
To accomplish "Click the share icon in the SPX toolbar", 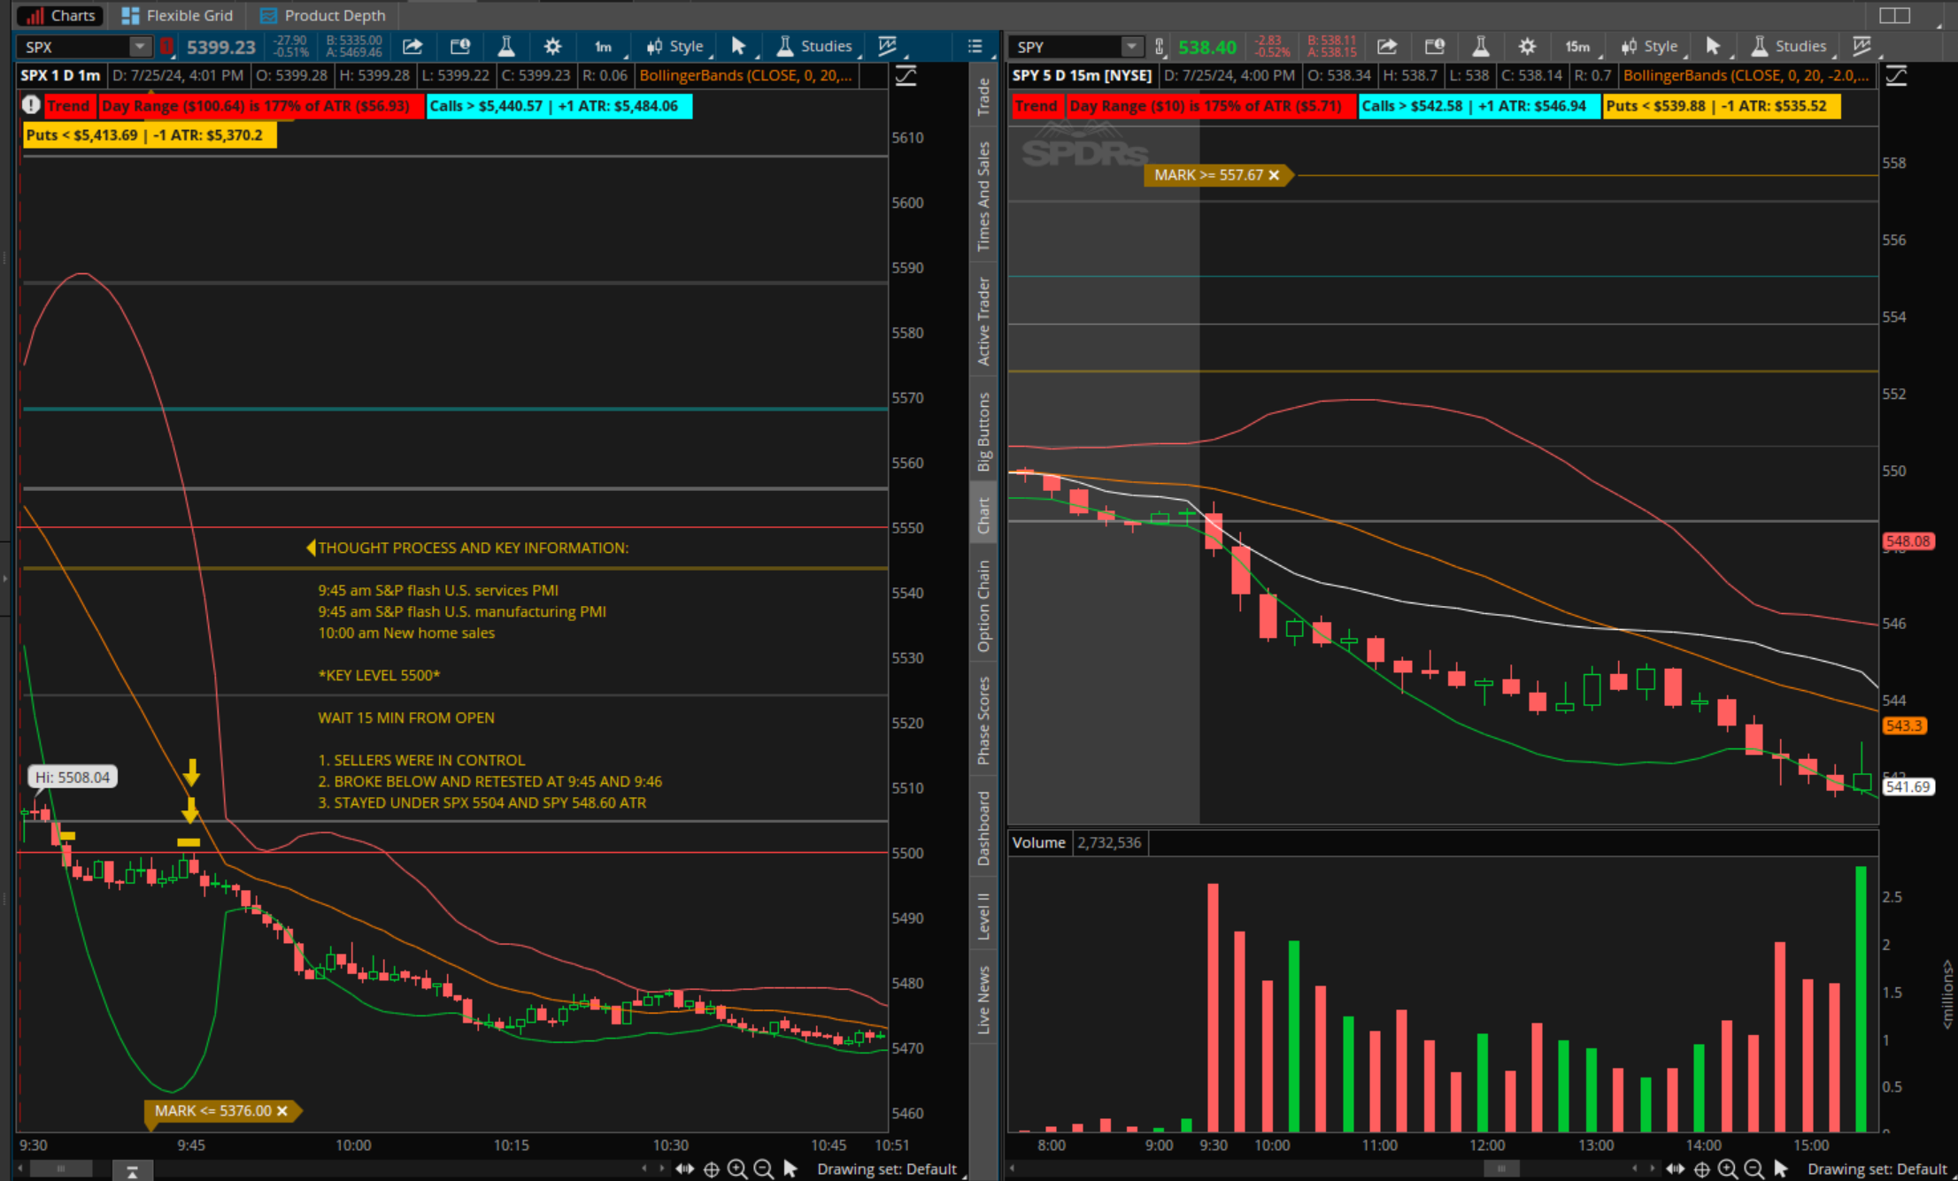I will tap(412, 46).
